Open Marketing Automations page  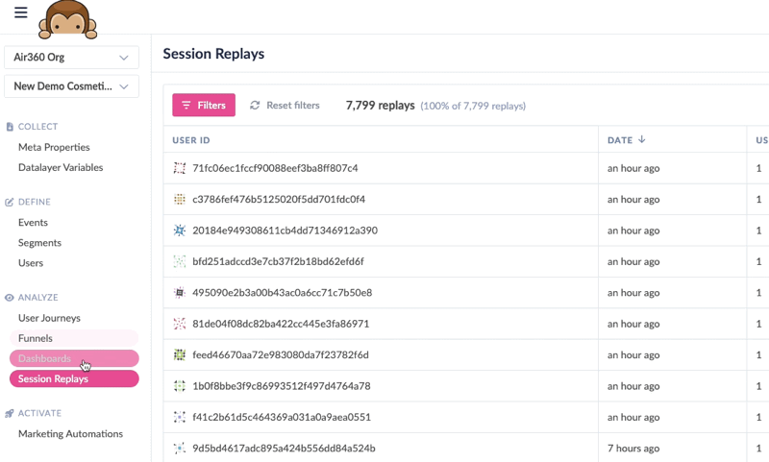pyautogui.click(x=70, y=433)
